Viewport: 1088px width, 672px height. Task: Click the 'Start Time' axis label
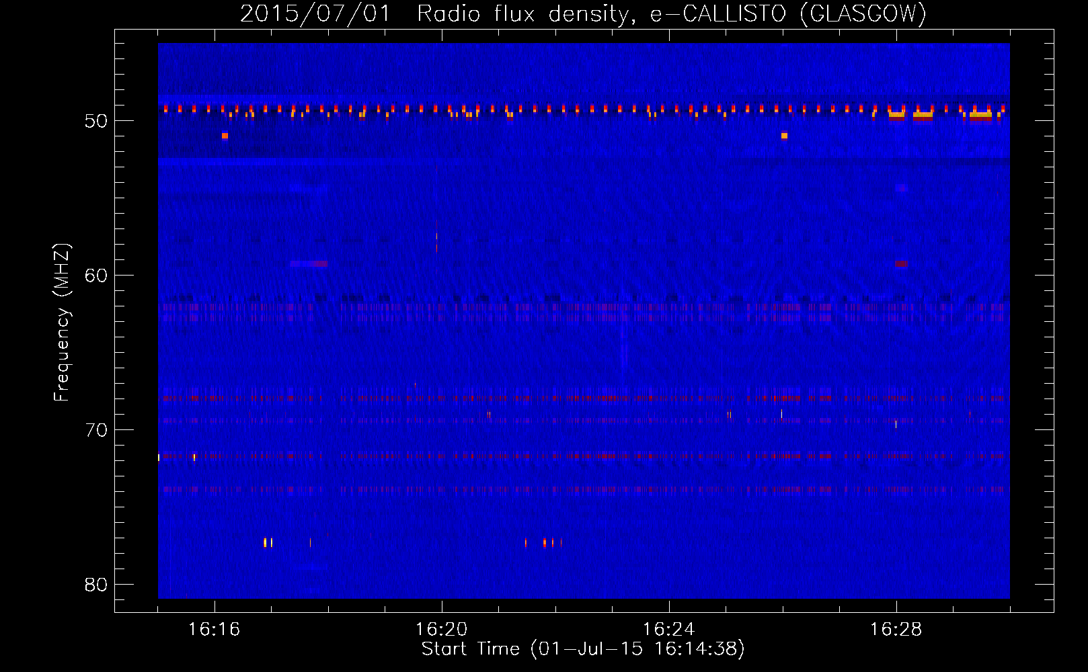[x=583, y=649]
